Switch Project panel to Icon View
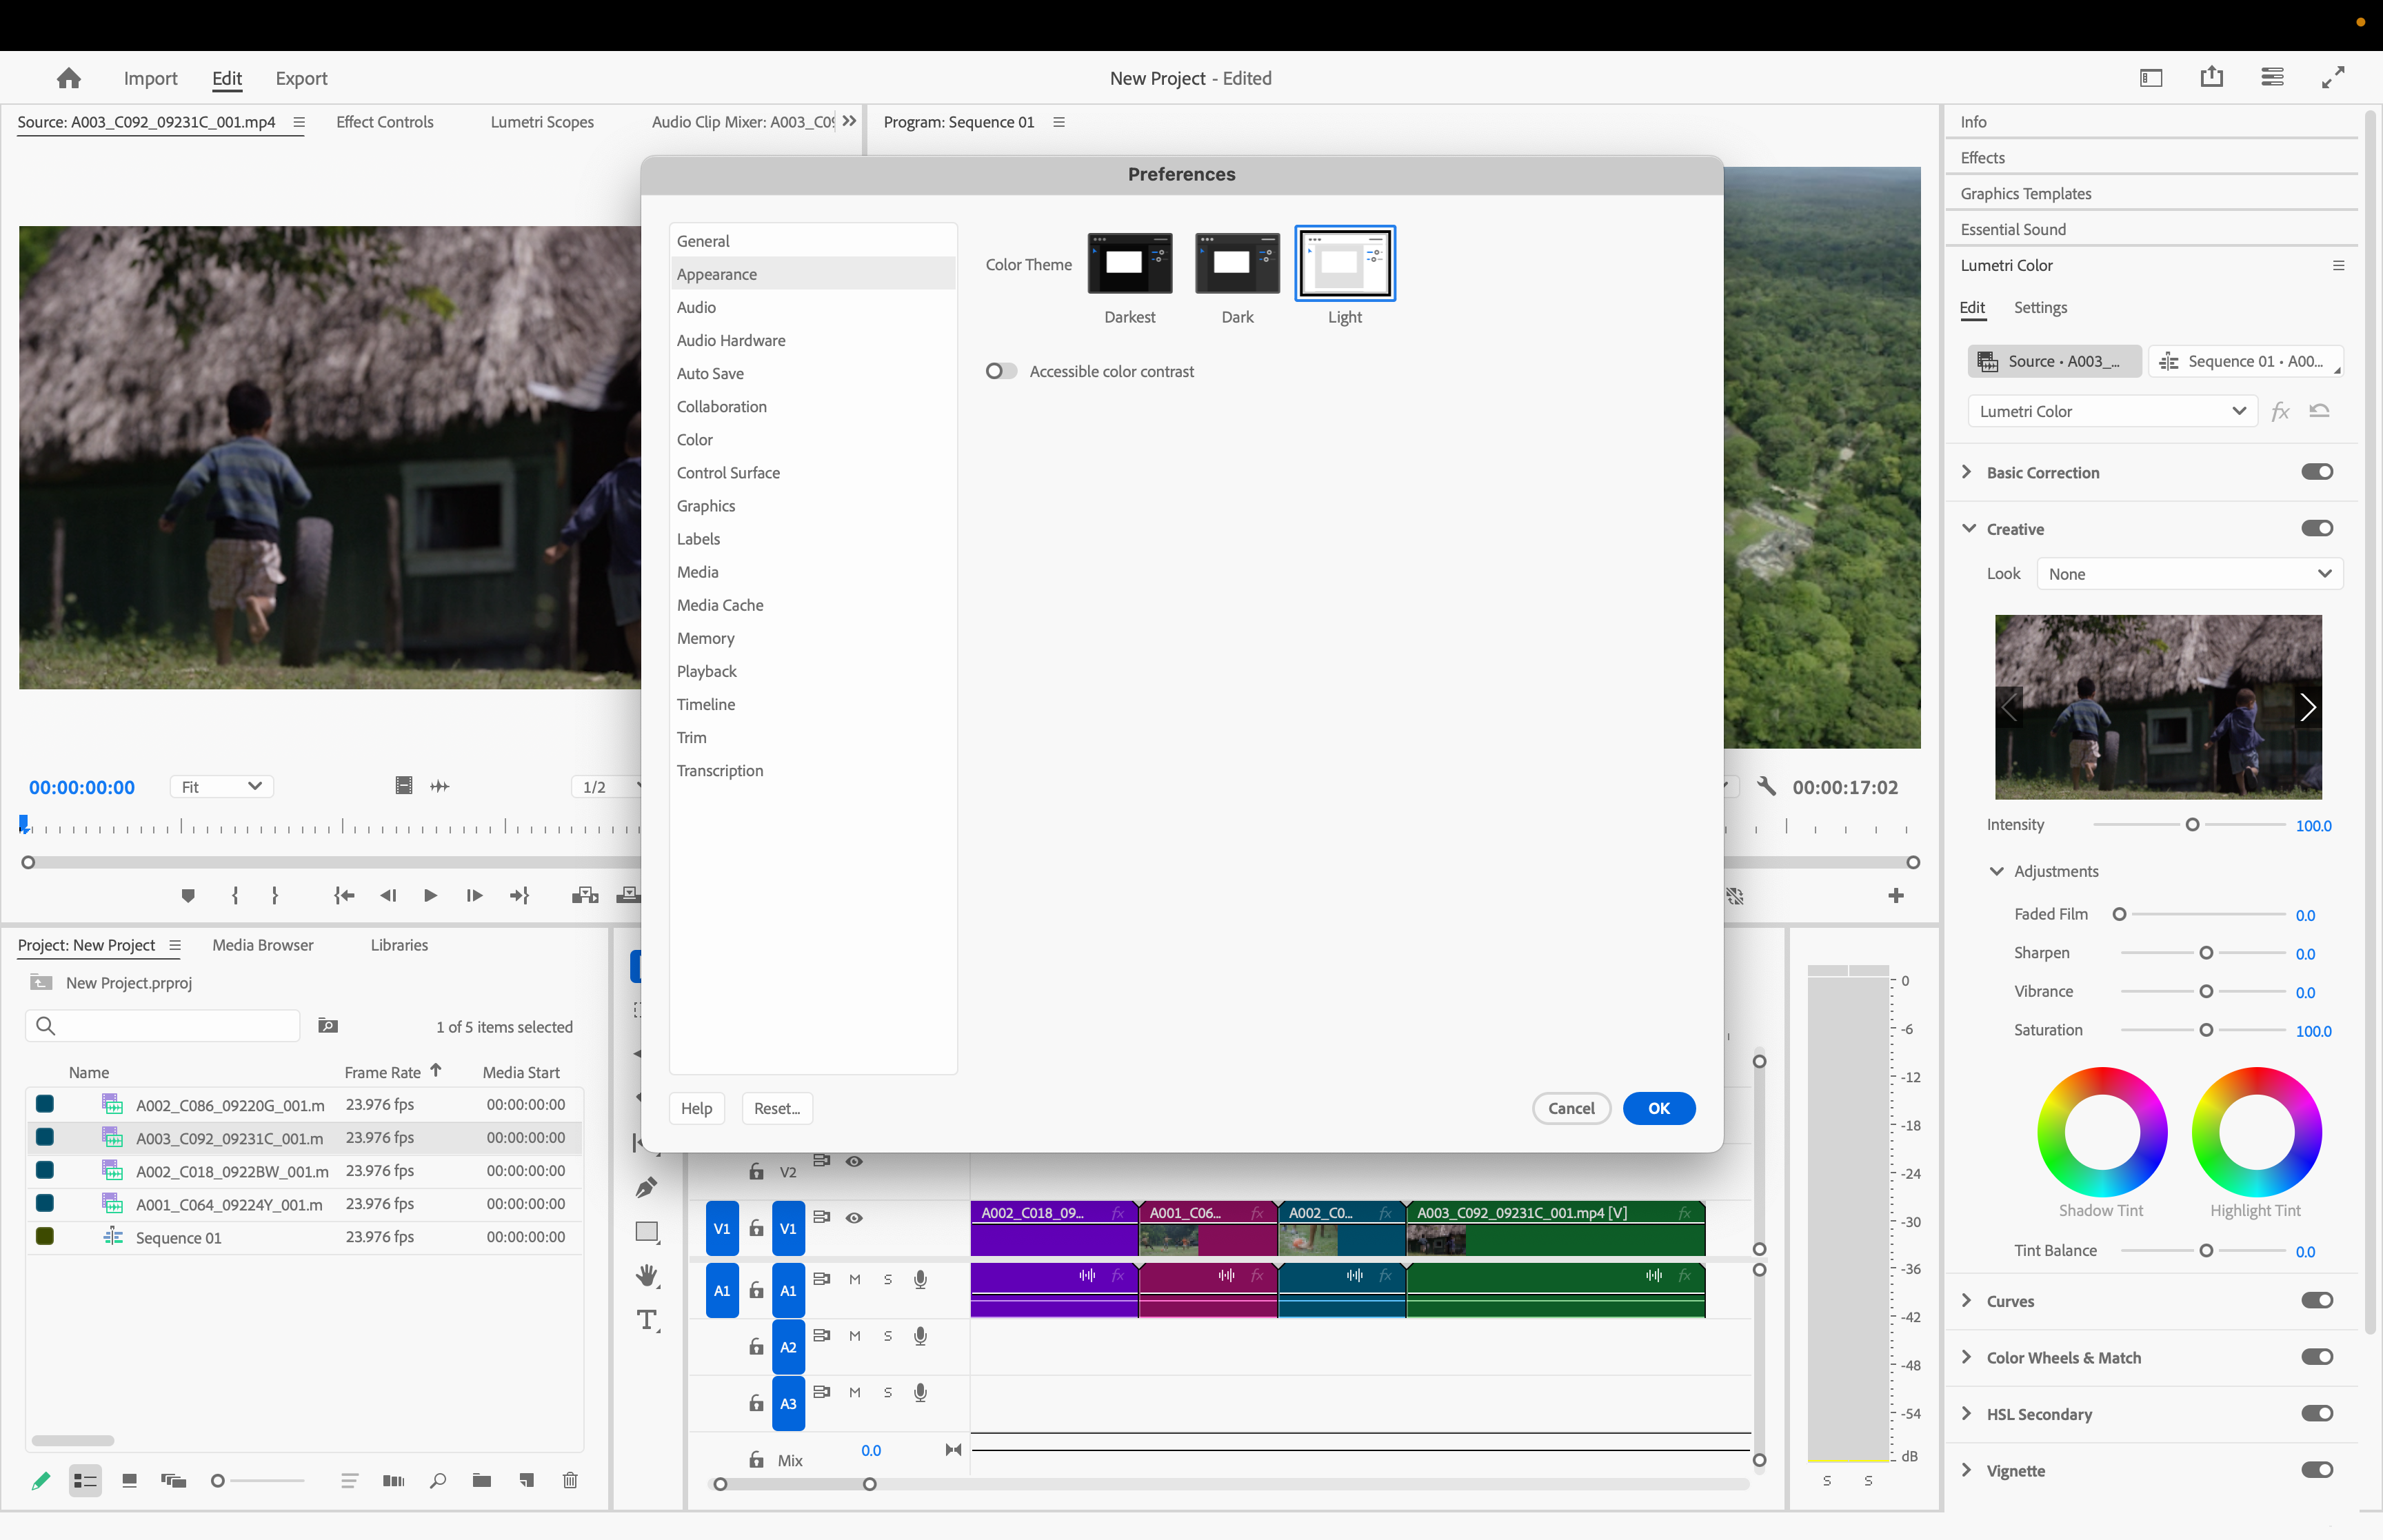This screenshot has width=2383, height=1540. 129,1480
